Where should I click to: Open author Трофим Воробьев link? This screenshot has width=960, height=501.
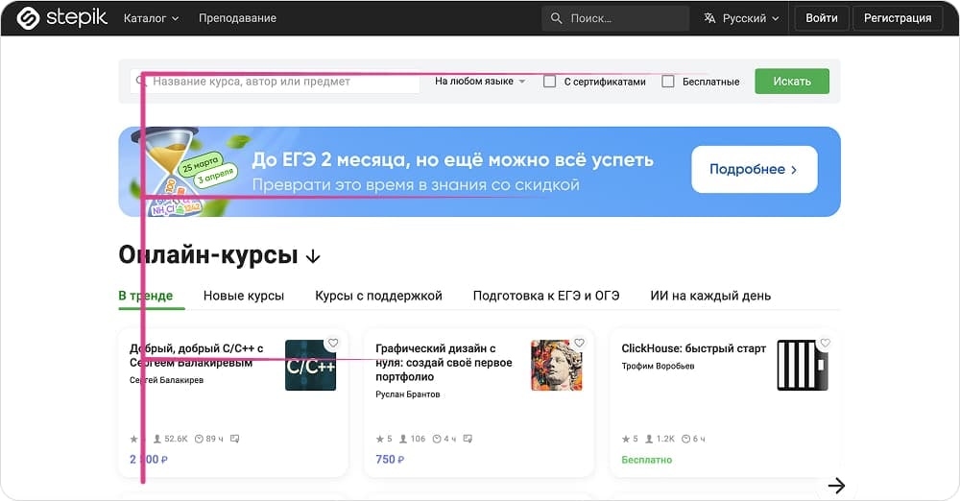click(x=659, y=367)
